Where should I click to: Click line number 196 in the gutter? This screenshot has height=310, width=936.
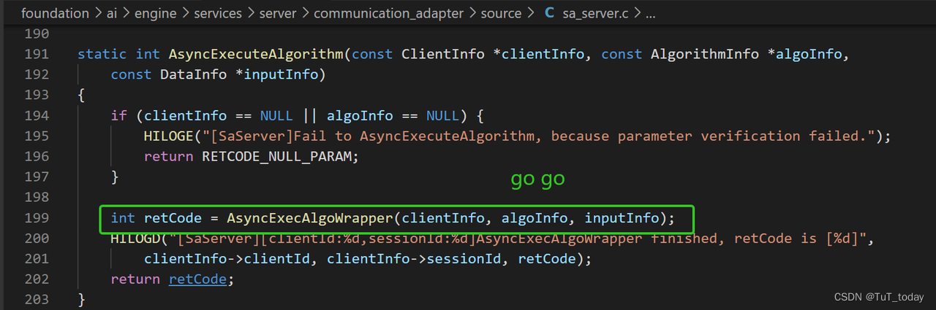tap(35, 156)
